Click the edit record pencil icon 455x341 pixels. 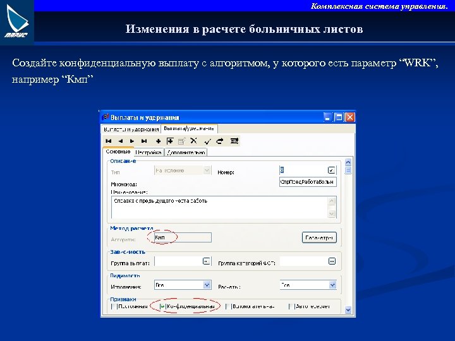[x=181, y=141]
